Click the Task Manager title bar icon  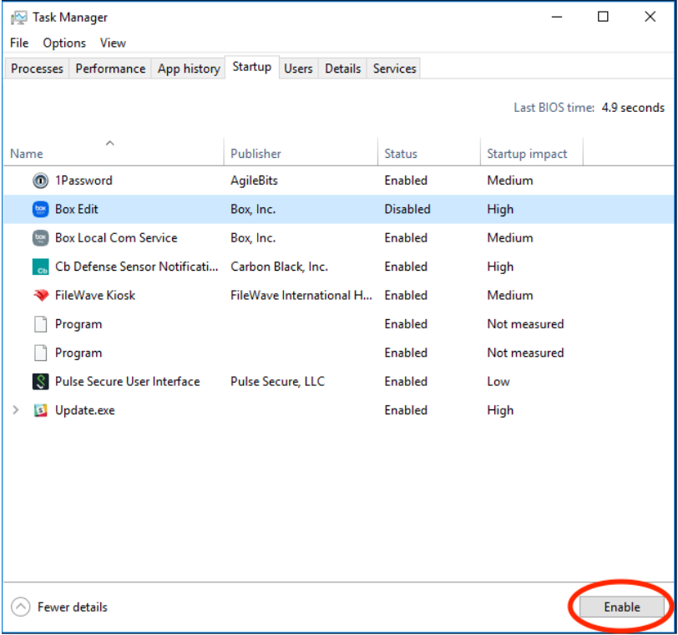click(x=18, y=17)
